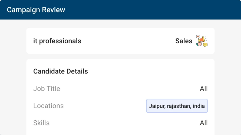Select the Jaipur, rajasthan, india location chip
This screenshot has height=135, width=241.
[177, 106]
